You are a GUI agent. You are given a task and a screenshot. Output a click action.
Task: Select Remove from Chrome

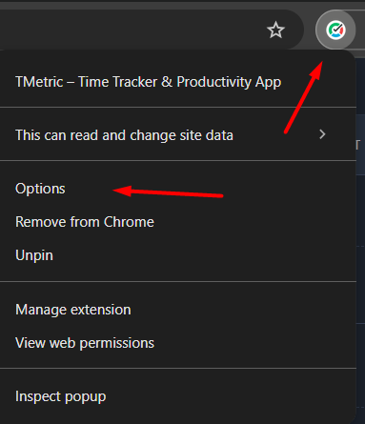(178, 222)
